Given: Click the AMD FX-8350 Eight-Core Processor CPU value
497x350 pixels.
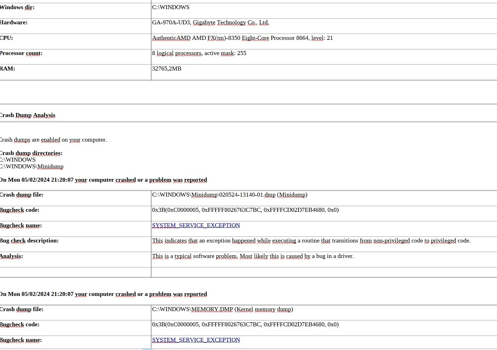Looking at the screenshot, I should pyautogui.click(x=243, y=38).
